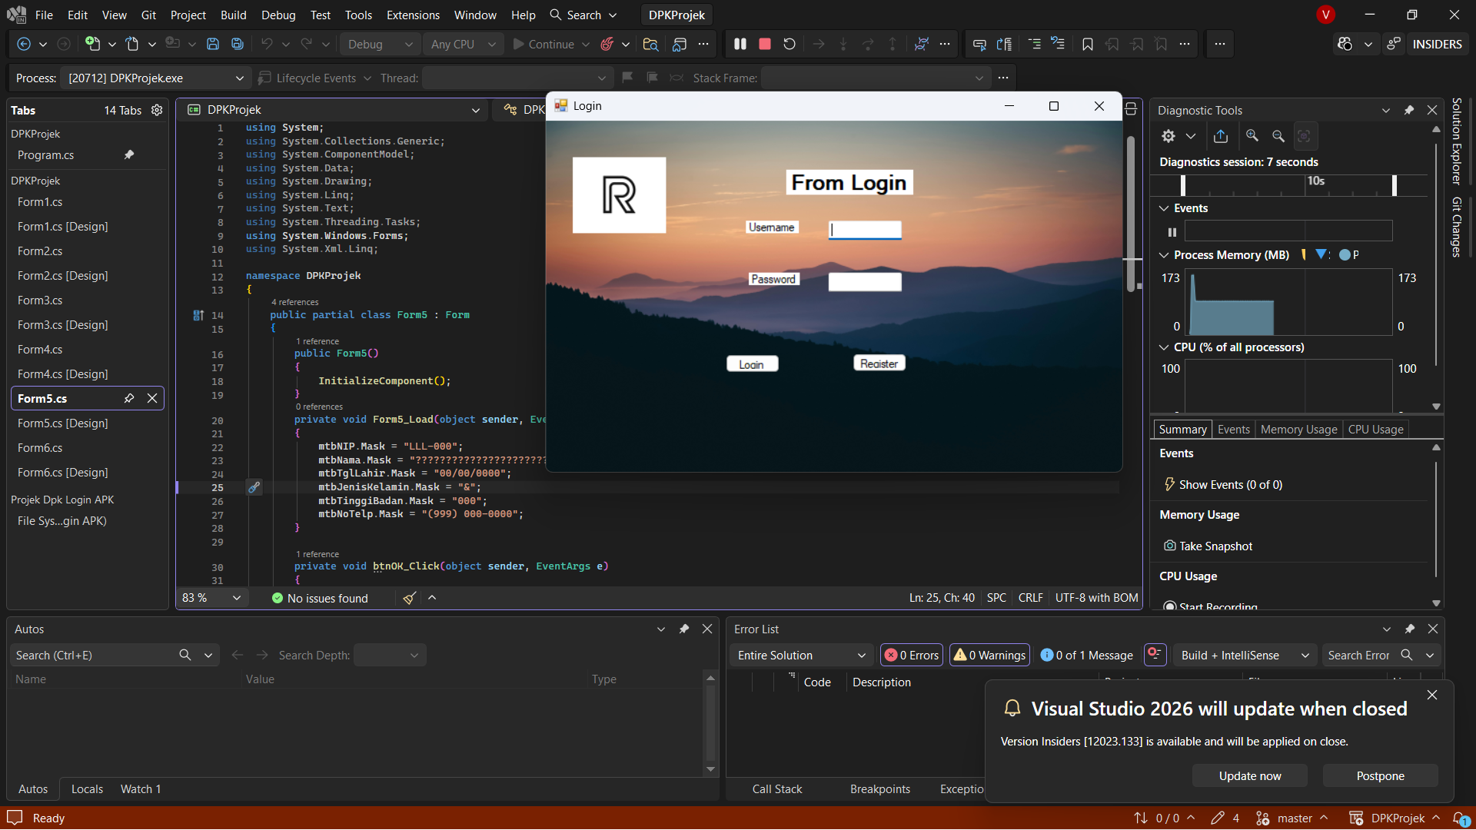The width and height of the screenshot is (1476, 830).
Task: Click the Save icon in the toolbar
Action: 213,45
